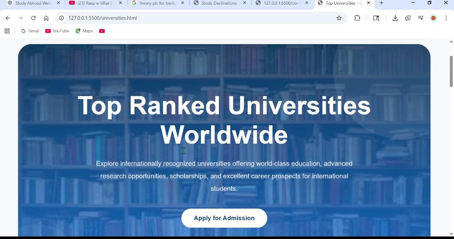Open the unlabeled red YouTube bookmark icon

102,31
